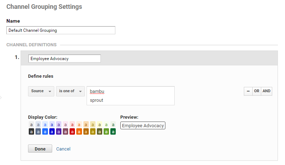Open the Source dimension dropdown
285x165 pixels.
[x=41, y=91]
